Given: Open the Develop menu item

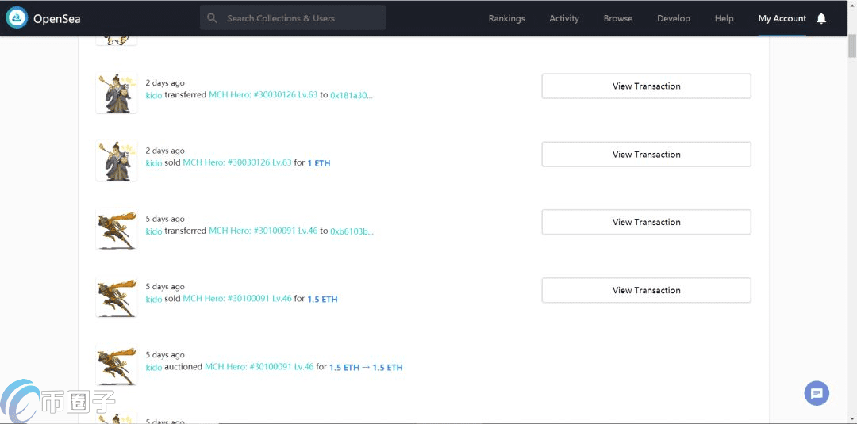Looking at the screenshot, I should [x=674, y=18].
